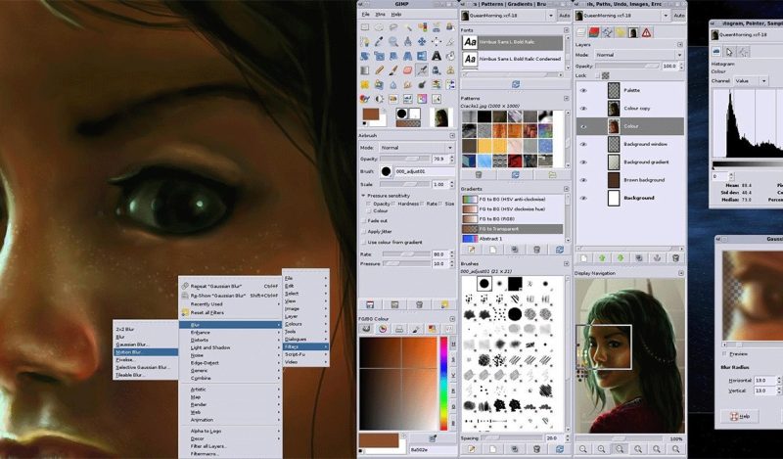
Task: Open the Gradients panel menu arrow button
Action: pyautogui.click(x=567, y=189)
